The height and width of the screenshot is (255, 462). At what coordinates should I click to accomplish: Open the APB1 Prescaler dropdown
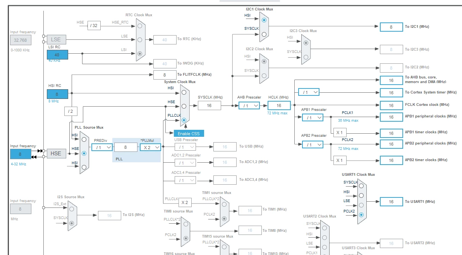313,117
